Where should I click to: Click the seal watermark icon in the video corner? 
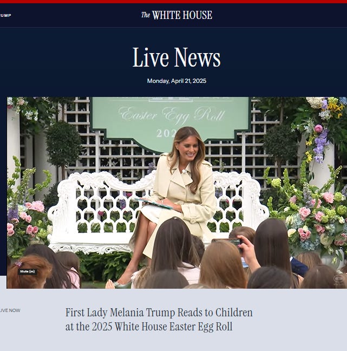tap(338, 281)
